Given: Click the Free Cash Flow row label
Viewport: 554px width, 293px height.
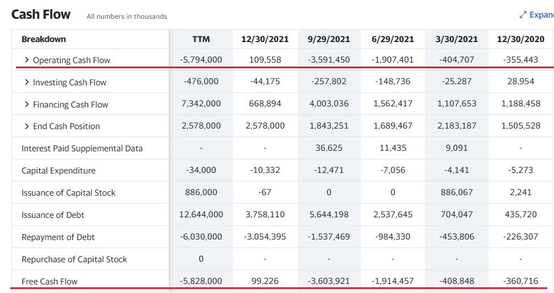Looking at the screenshot, I should (49, 281).
